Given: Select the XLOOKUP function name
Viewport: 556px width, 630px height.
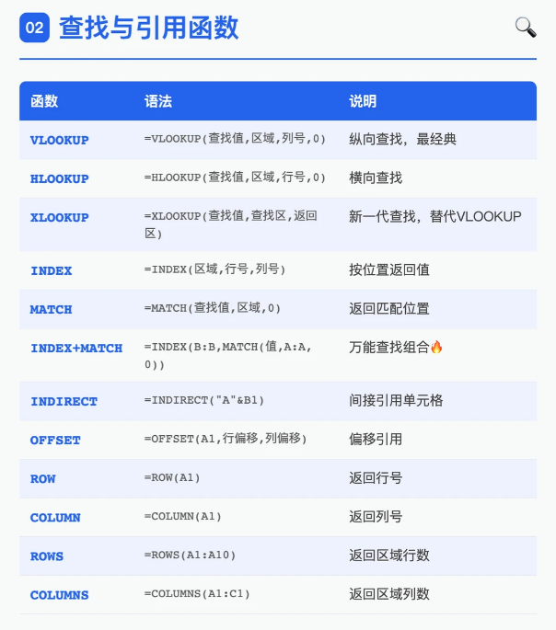Looking at the screenshot, I should pyautogui.click(x=60, y=217).
